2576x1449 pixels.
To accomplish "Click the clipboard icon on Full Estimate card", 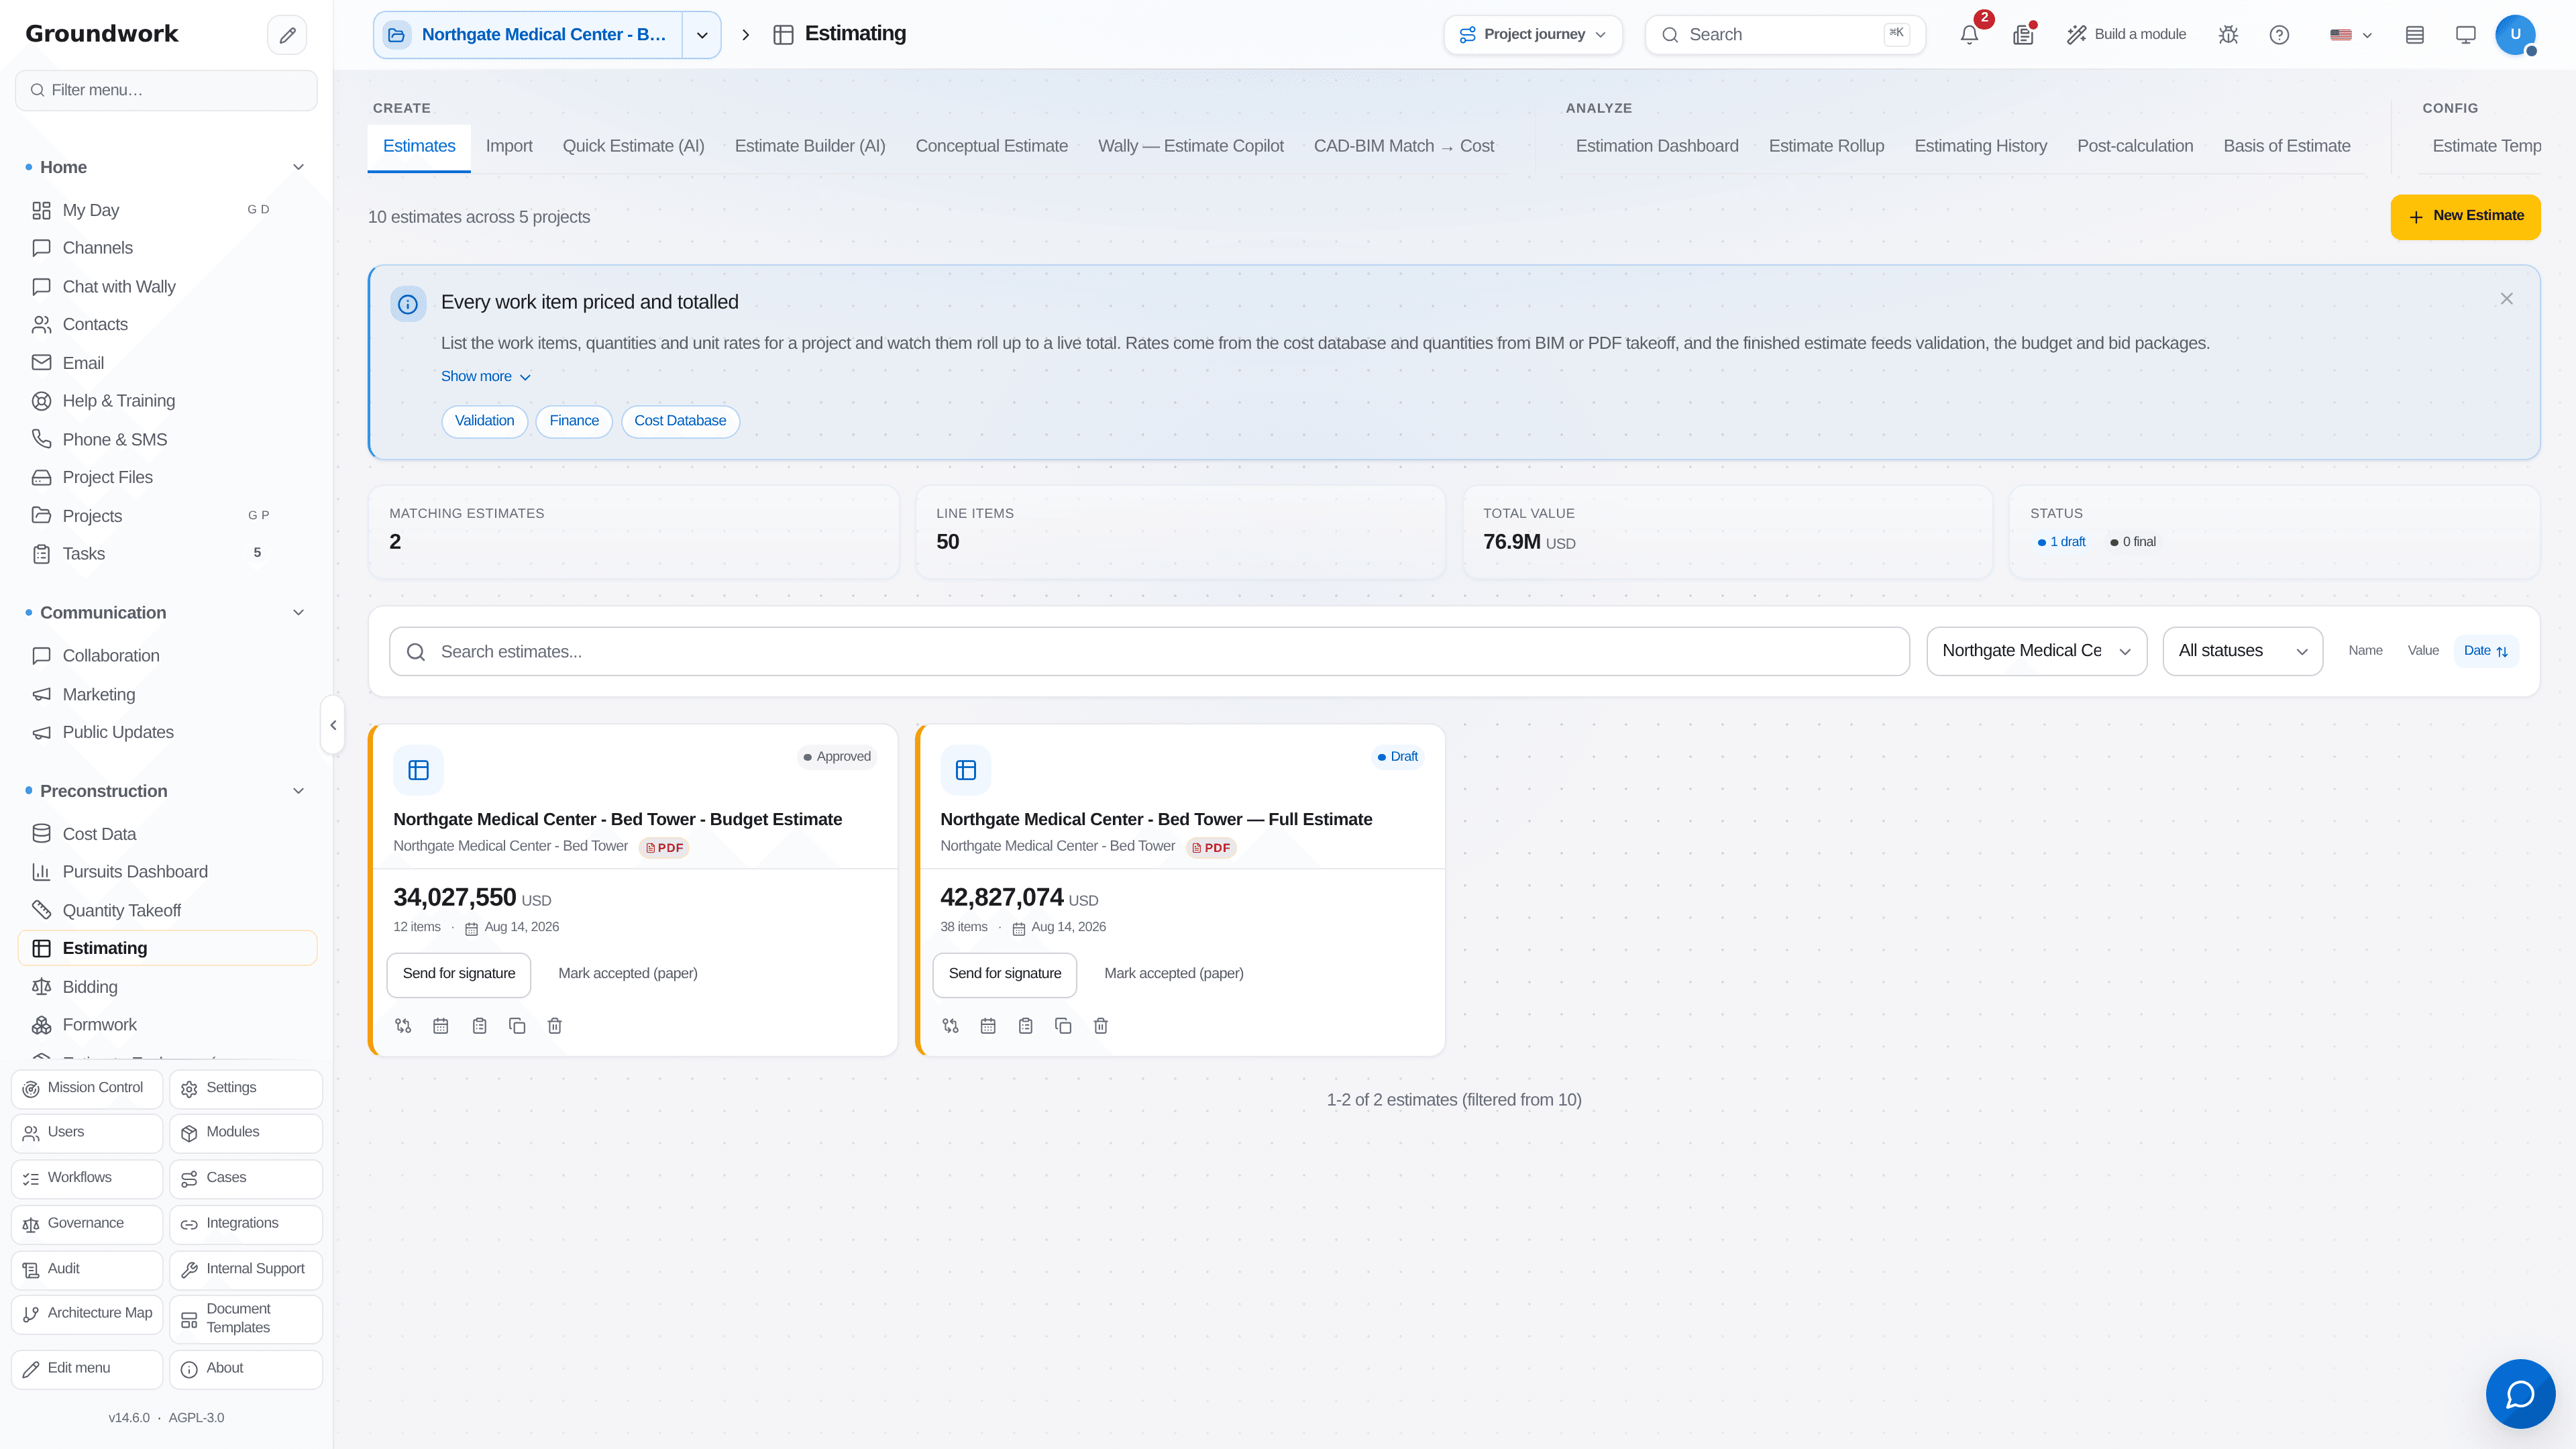I will coord(1025,1026).
